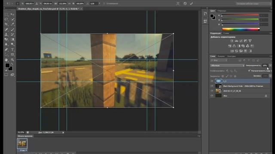Hide the Black Background Hole layer

pos(212,86)
